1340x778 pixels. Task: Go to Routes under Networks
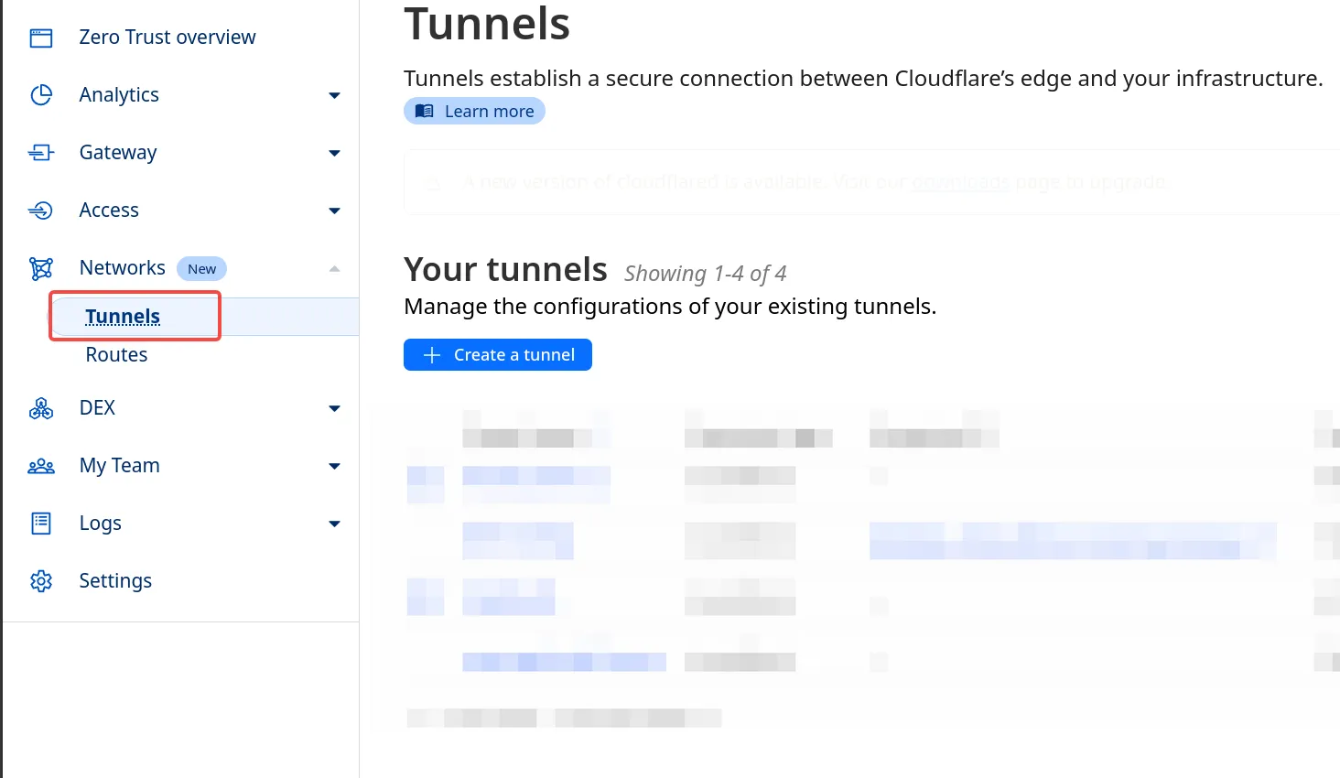pos(116,355)
